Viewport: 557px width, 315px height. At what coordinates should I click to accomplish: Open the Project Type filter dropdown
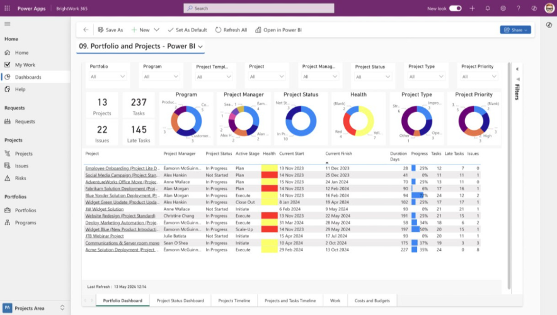[x=427, y=76]
